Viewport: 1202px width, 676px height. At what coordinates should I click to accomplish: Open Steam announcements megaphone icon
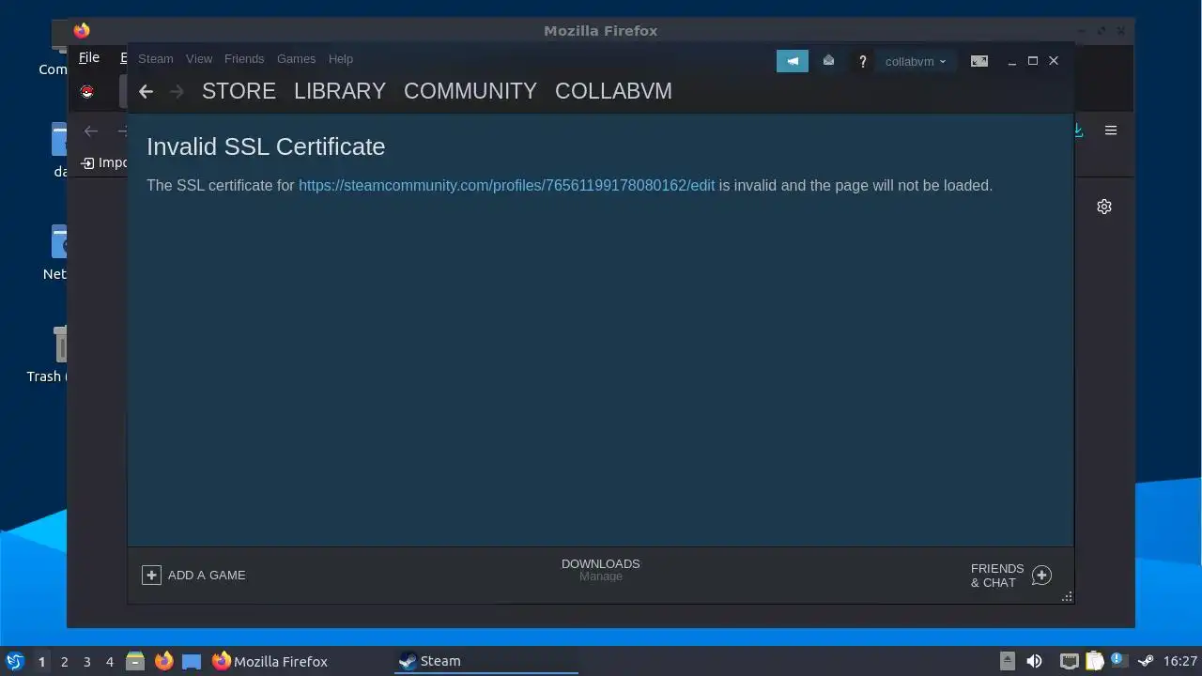[x=793, y=61]
